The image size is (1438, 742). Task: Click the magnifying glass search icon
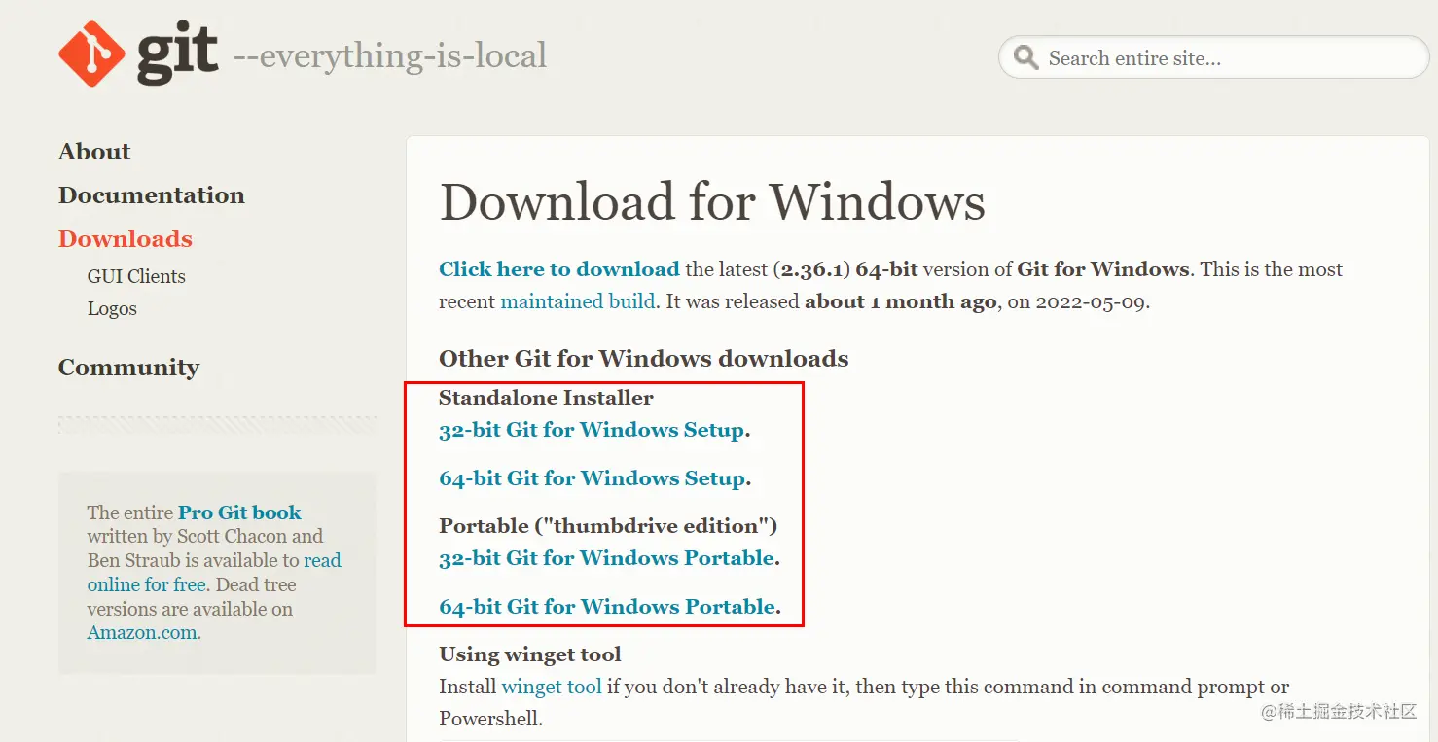[1025, 57]
